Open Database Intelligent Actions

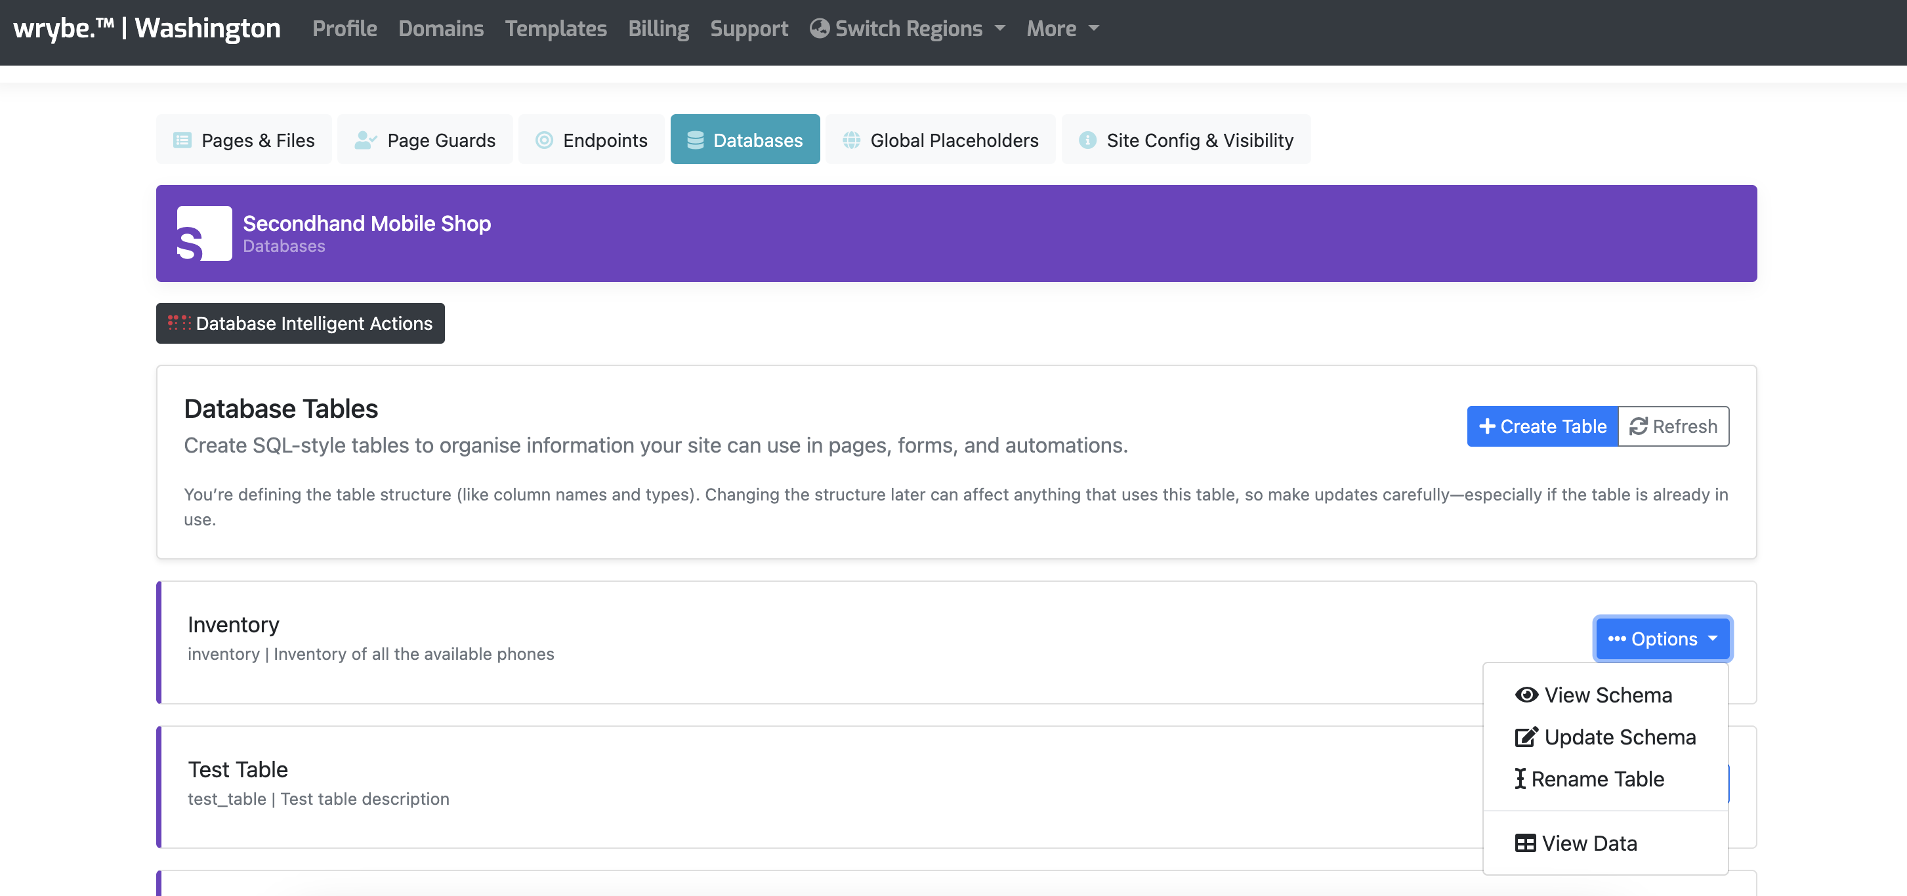[300, 323]
